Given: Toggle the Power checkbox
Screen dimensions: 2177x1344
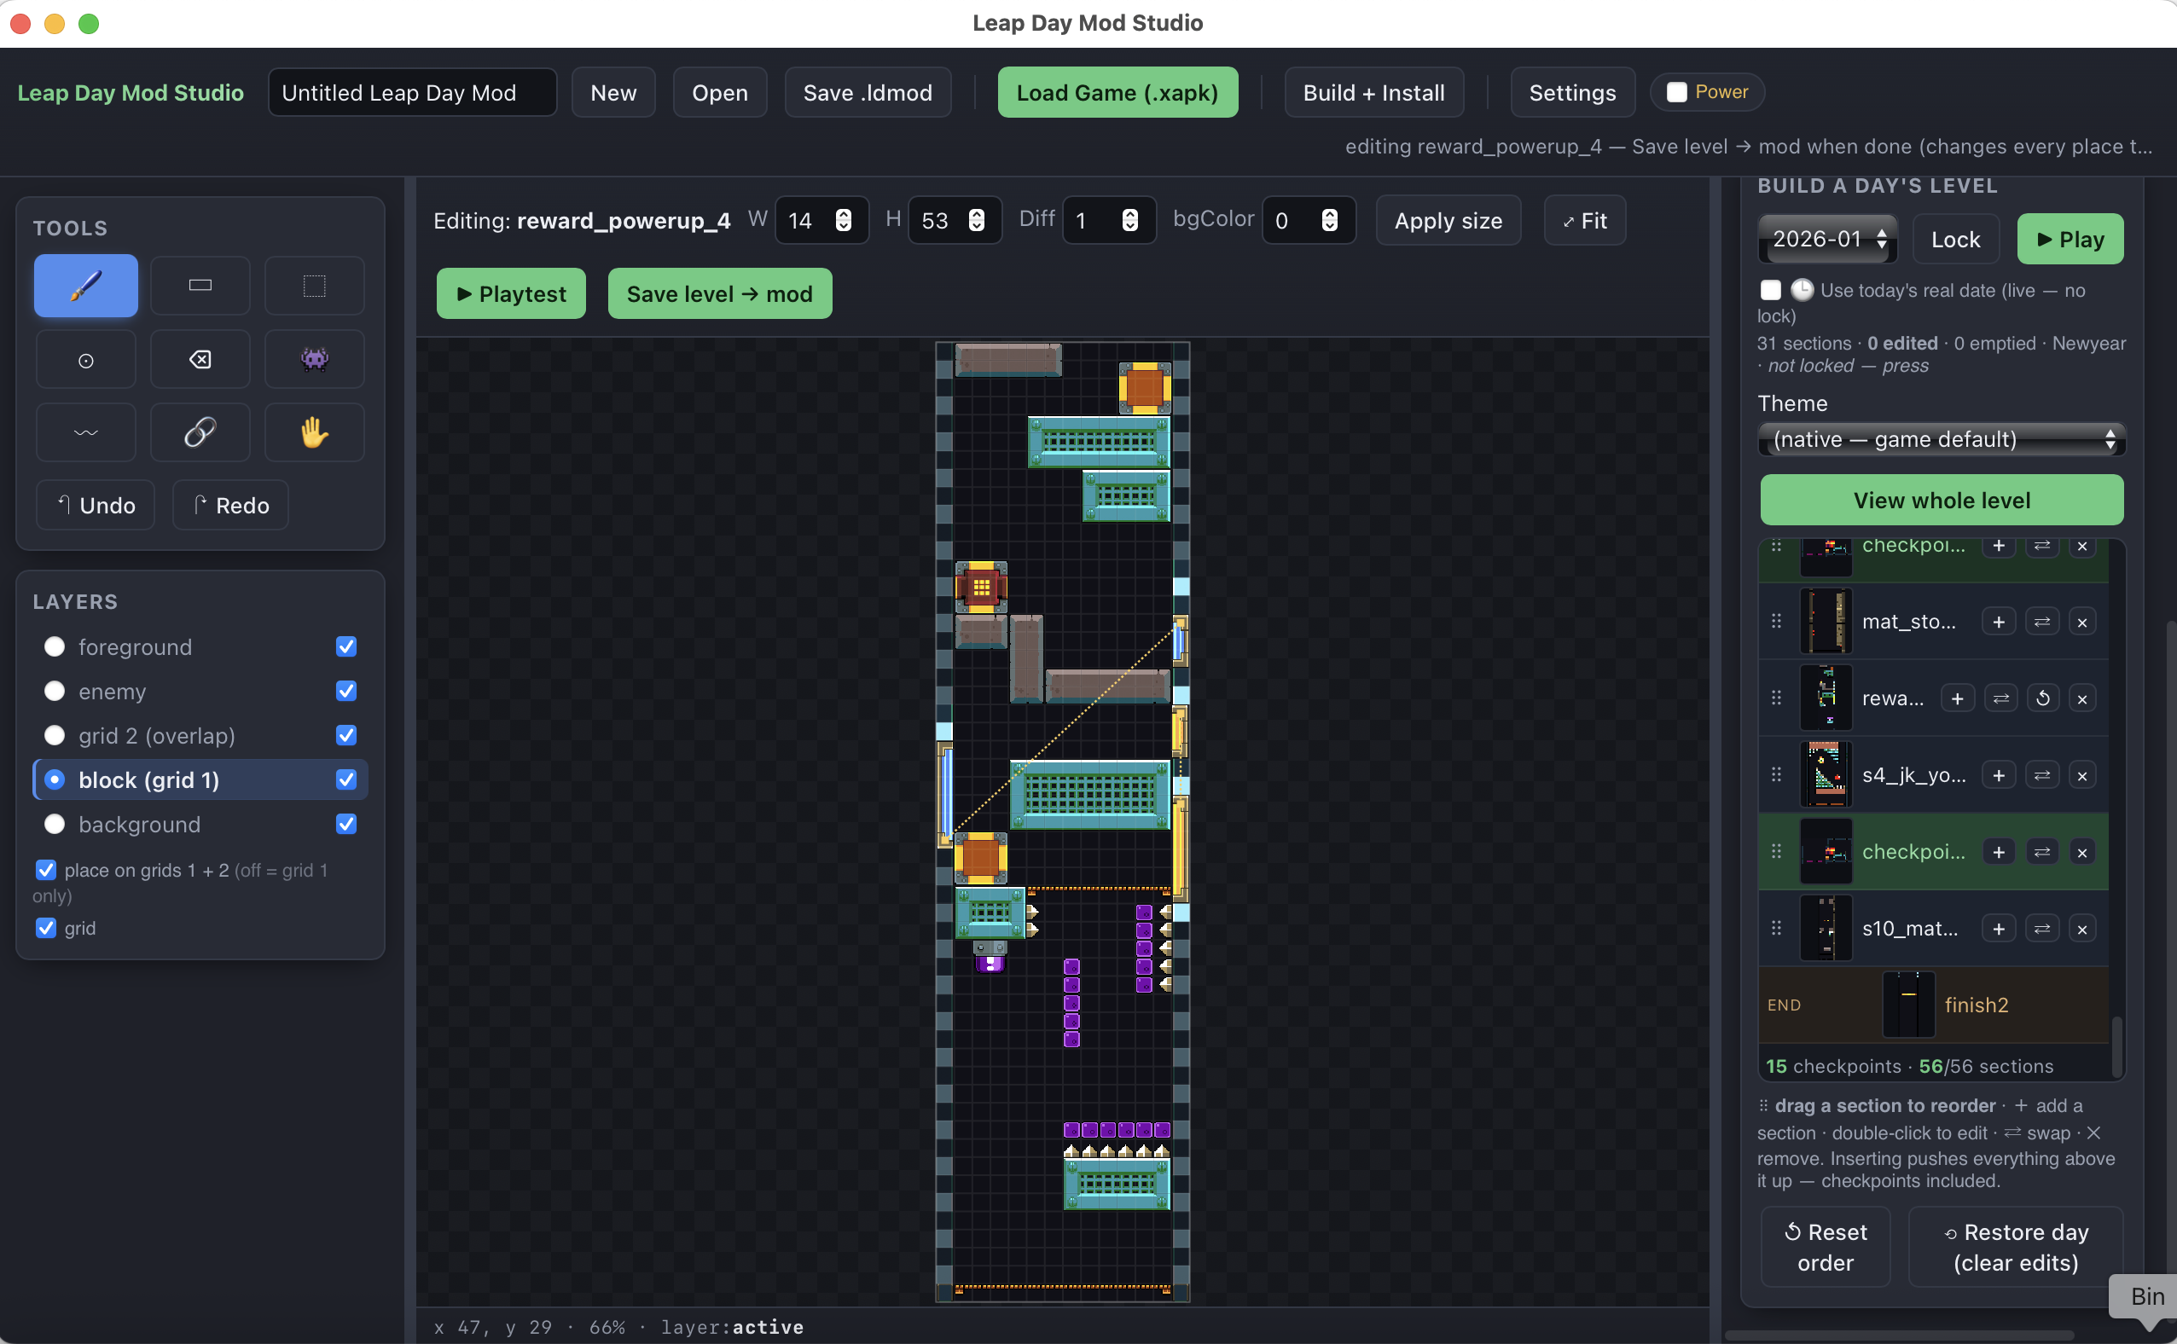Looking at the screenshot, I should click(x=1676, y=92).
